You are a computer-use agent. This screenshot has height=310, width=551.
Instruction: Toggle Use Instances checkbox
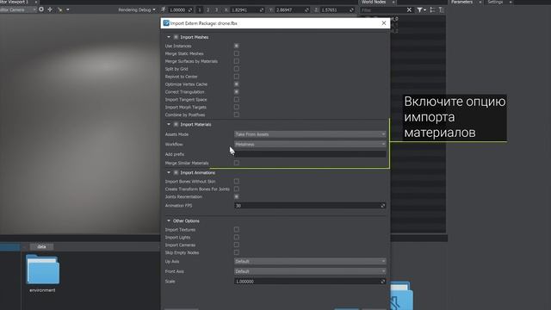click(x=237, y=46)
